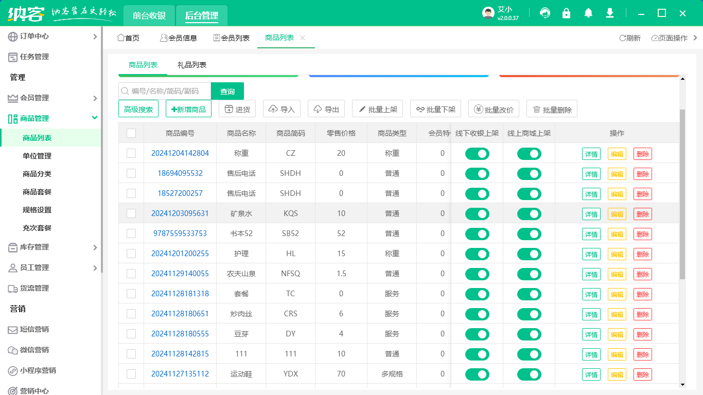Check the row checkbox for 矿泉水

tap(131, 213)
